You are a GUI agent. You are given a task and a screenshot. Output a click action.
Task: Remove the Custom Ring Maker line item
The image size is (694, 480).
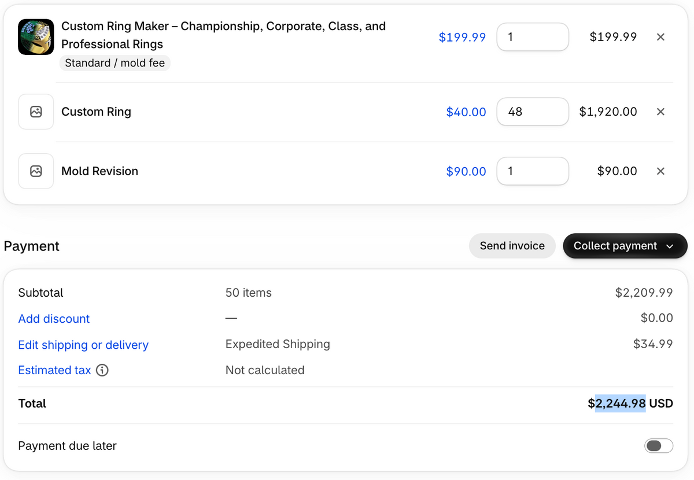point(660,37)
